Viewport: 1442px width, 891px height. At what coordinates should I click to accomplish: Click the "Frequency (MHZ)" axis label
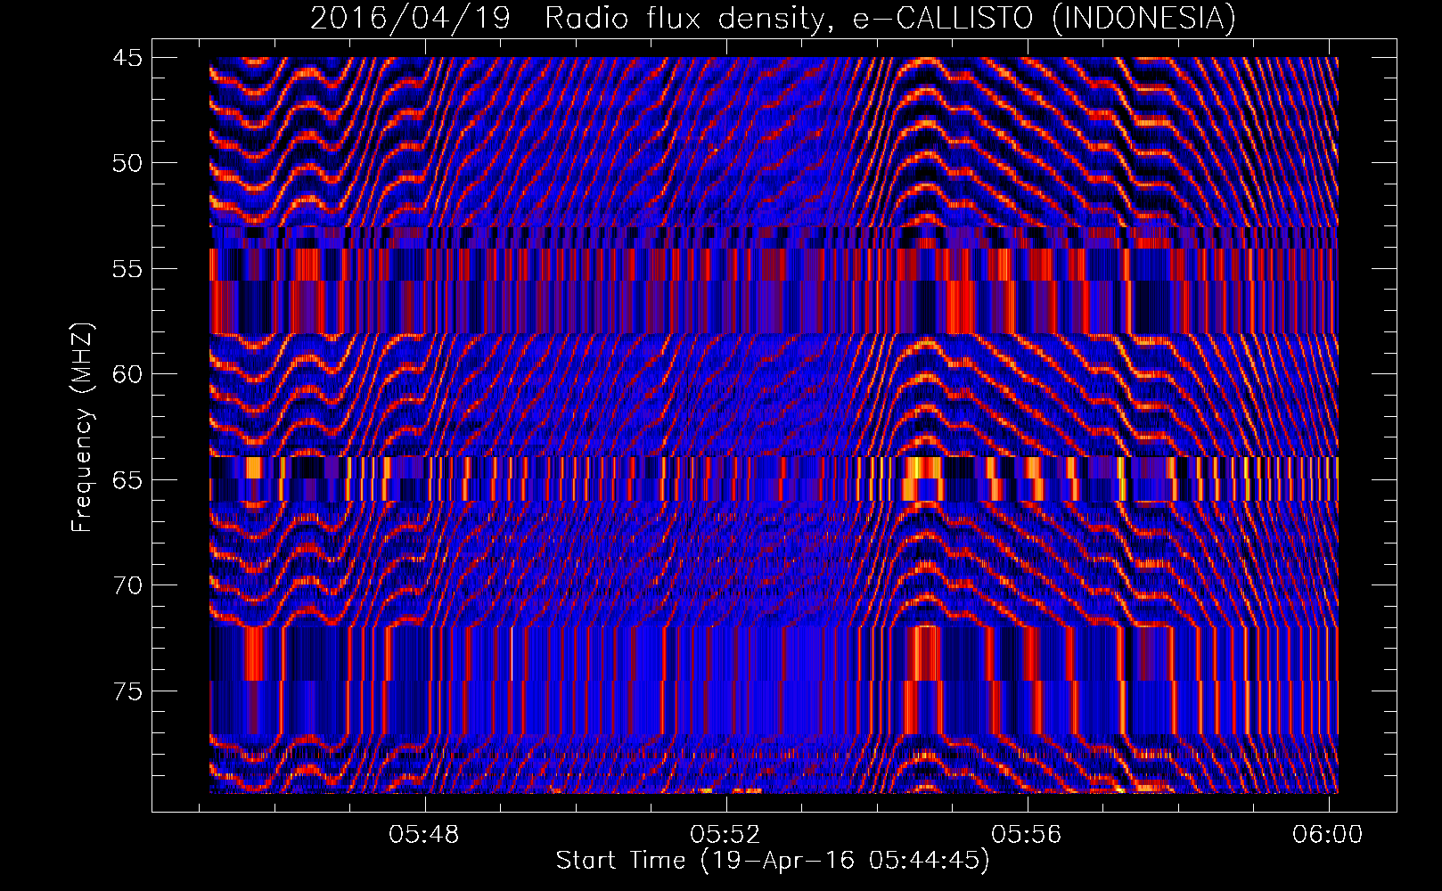(x=82, y=427)
